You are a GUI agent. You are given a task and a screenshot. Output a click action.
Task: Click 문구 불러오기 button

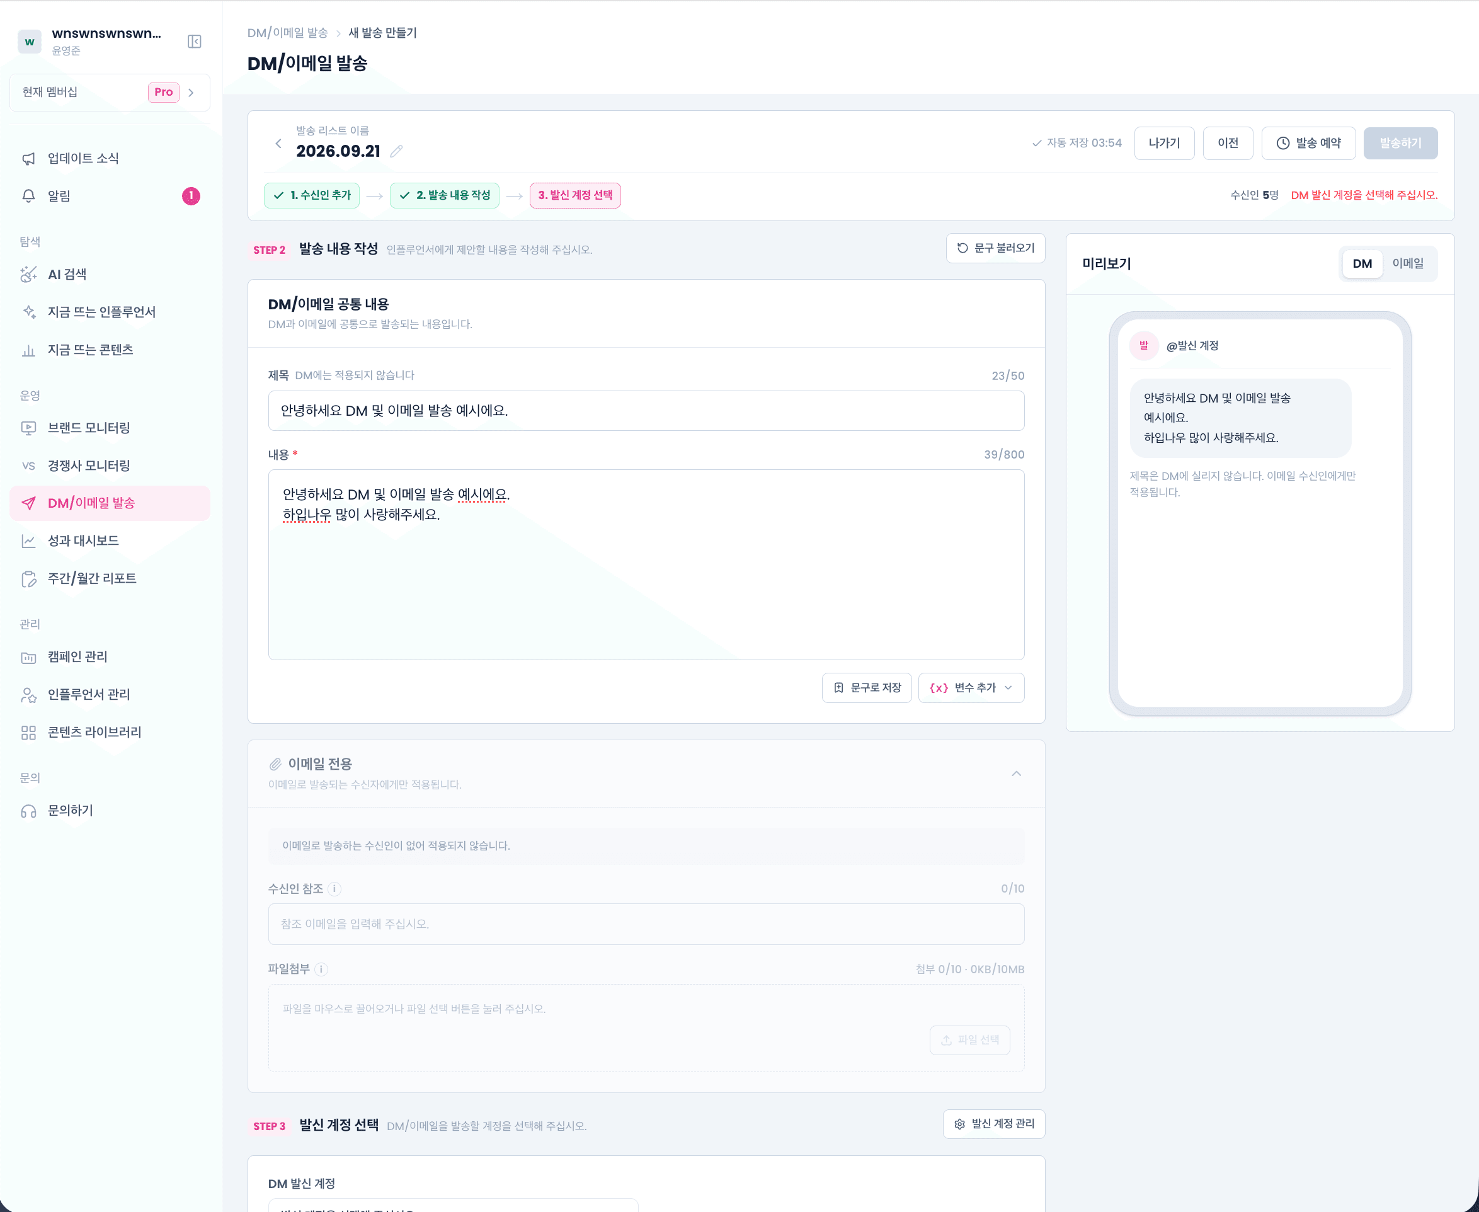(x=995, y=248)
